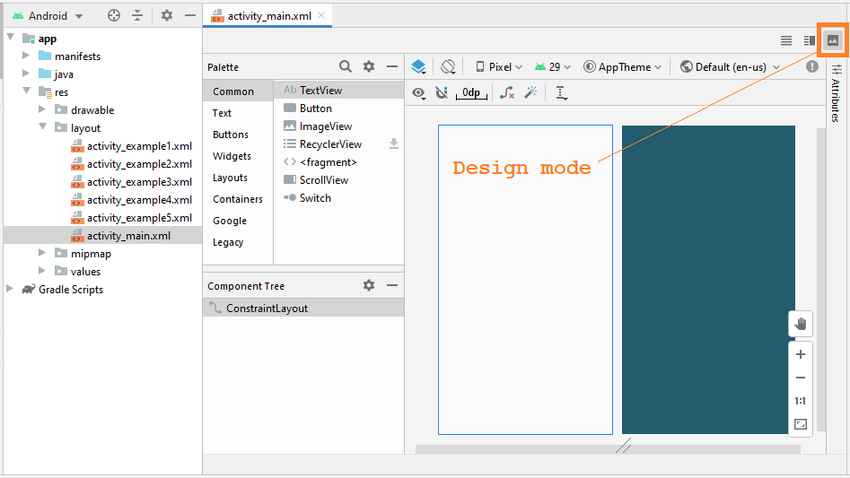Click the design surface horizontal scrollbar

click(608, 449)
